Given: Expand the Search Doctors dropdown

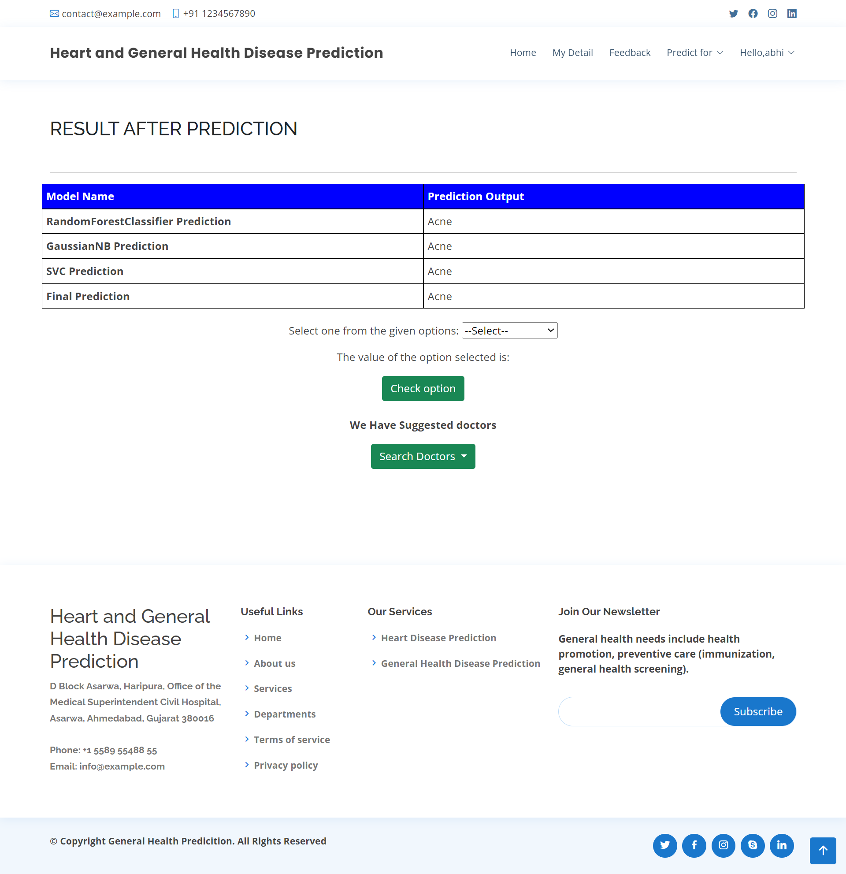Looking at the screenshot, I should pos(423,456).
